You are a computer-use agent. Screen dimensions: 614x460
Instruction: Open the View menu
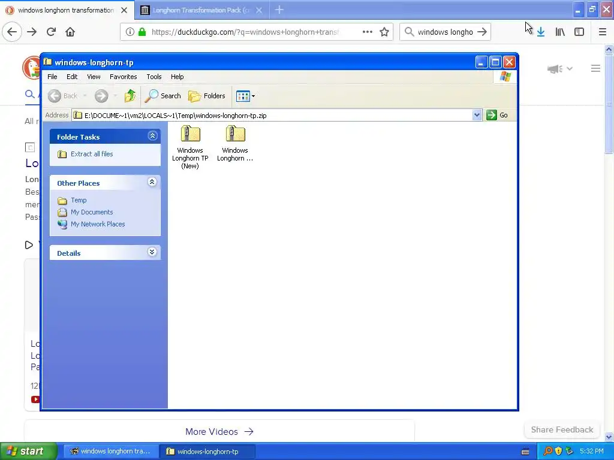click(x=94, y=77)
